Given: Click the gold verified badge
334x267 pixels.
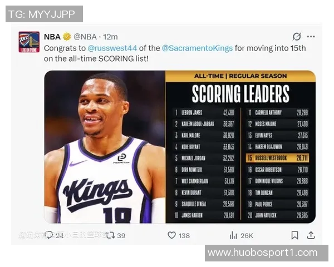Looking at the screenshot, I should click(x=67, y=37).
